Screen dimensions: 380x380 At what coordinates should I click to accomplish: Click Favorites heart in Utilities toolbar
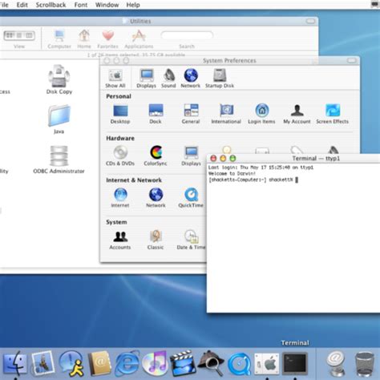[x=107, y=39]
